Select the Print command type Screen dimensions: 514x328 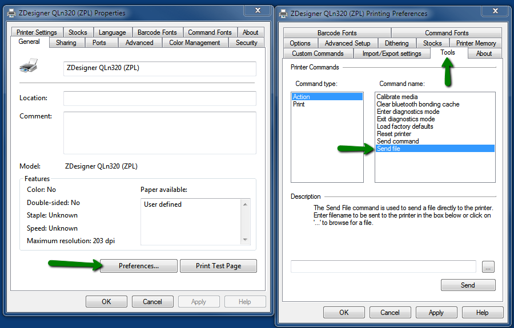click(x=299, y=104)
